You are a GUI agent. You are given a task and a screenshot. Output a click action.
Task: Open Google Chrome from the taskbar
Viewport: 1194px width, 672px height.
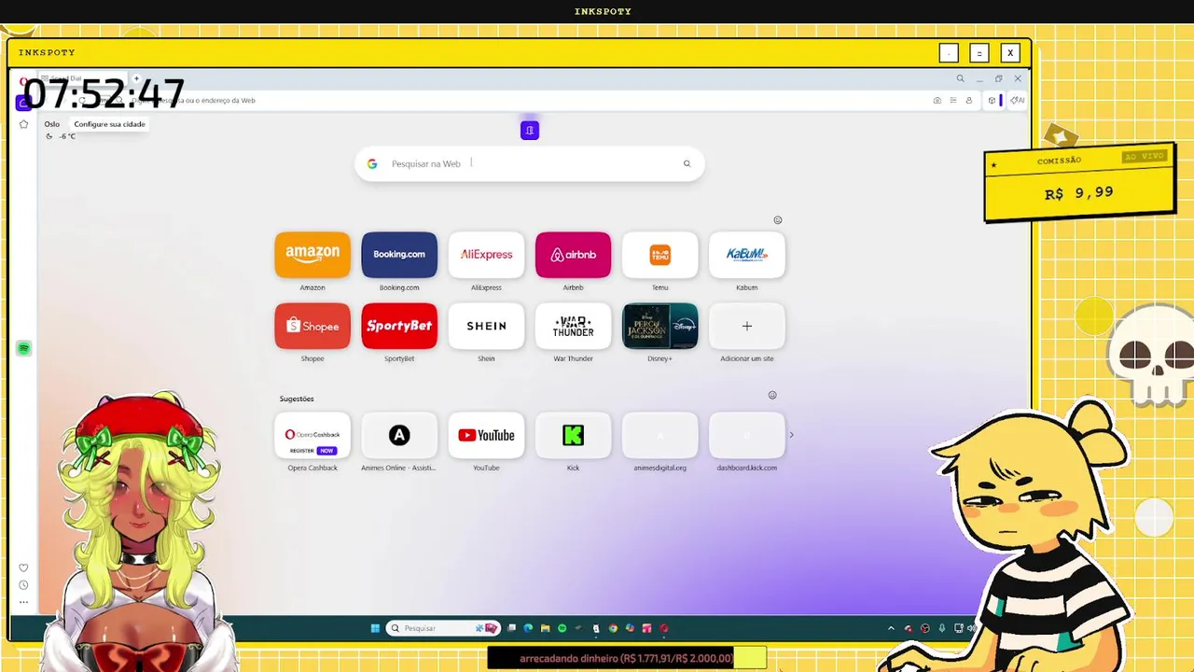(x=613, y=628)
